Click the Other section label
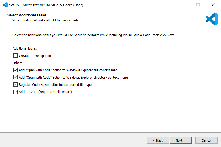This screenshot has width=221, height=147. (x=17, y=63)
